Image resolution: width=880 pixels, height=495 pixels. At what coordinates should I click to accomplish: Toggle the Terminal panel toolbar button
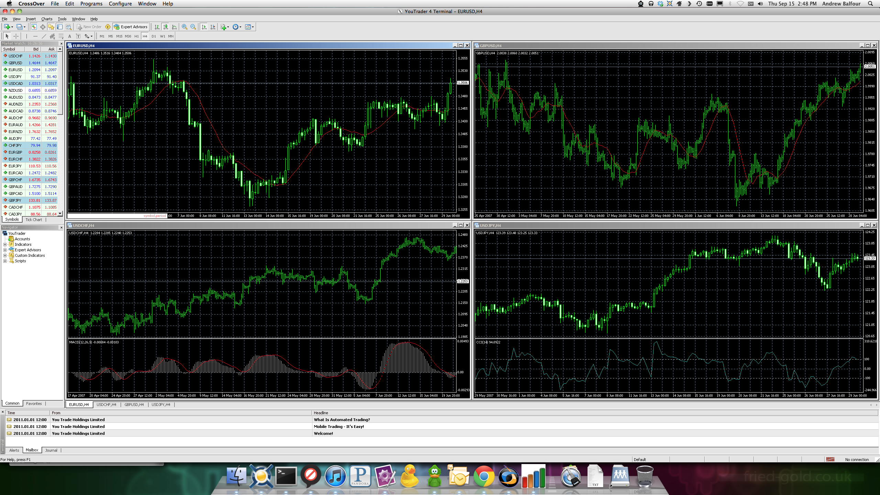(60, 27)
